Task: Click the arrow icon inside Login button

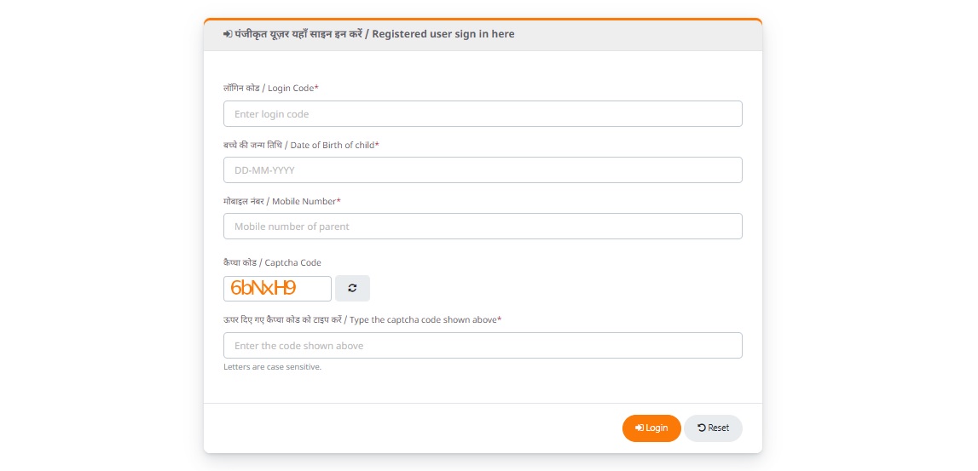Action: (639, 428)
